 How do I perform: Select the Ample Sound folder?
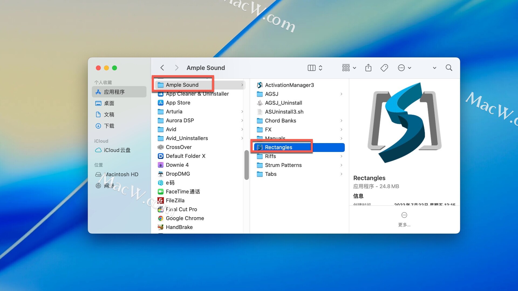tap(200, 85)
